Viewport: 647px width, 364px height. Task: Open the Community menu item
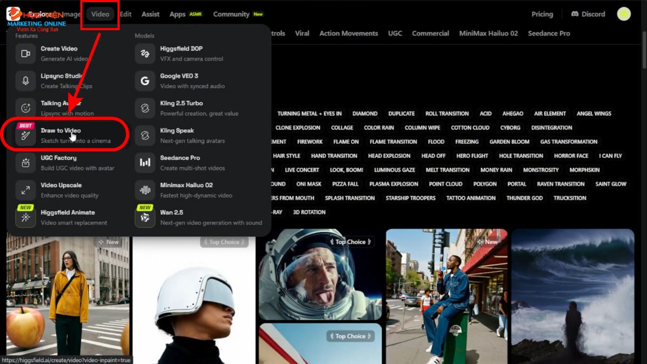pyautogui.click(x=231, y=14)
